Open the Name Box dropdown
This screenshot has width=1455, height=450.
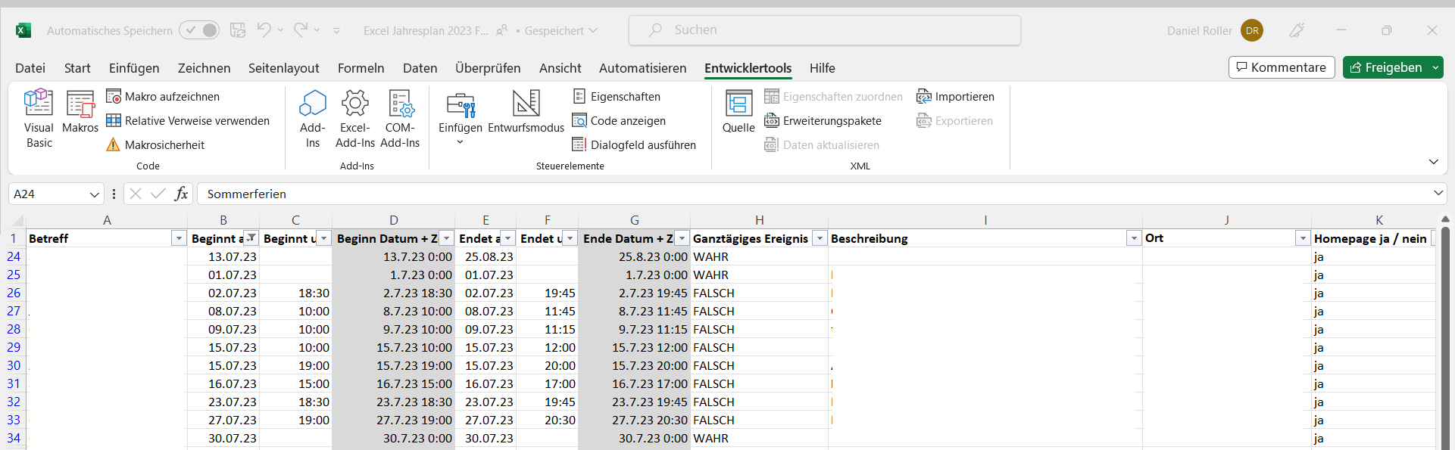(x=94, y=194)
